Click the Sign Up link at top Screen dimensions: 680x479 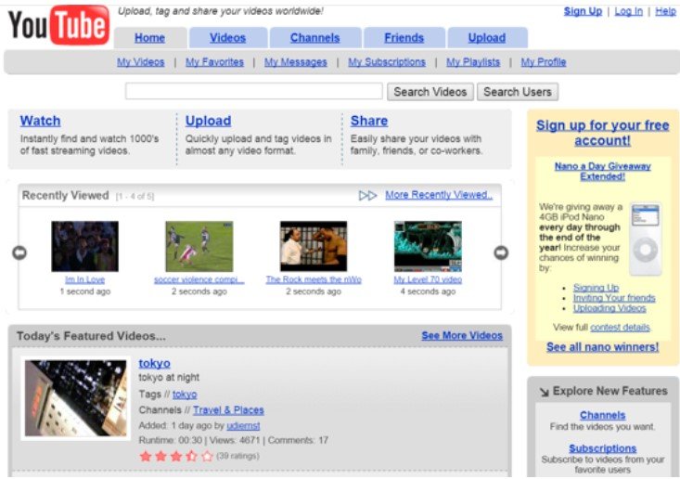click(x=583, y=11)
